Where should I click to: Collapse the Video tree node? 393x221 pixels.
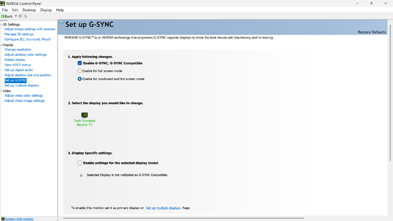coord(2,91)
